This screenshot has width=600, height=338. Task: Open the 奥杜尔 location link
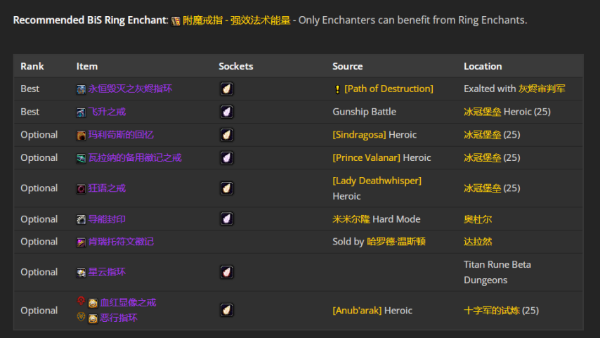pos(478,219)
